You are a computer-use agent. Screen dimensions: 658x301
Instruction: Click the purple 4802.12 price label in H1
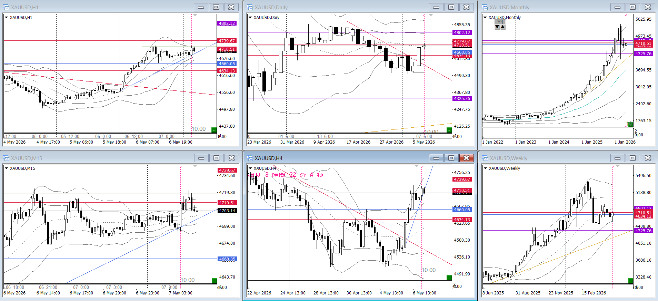227,23
